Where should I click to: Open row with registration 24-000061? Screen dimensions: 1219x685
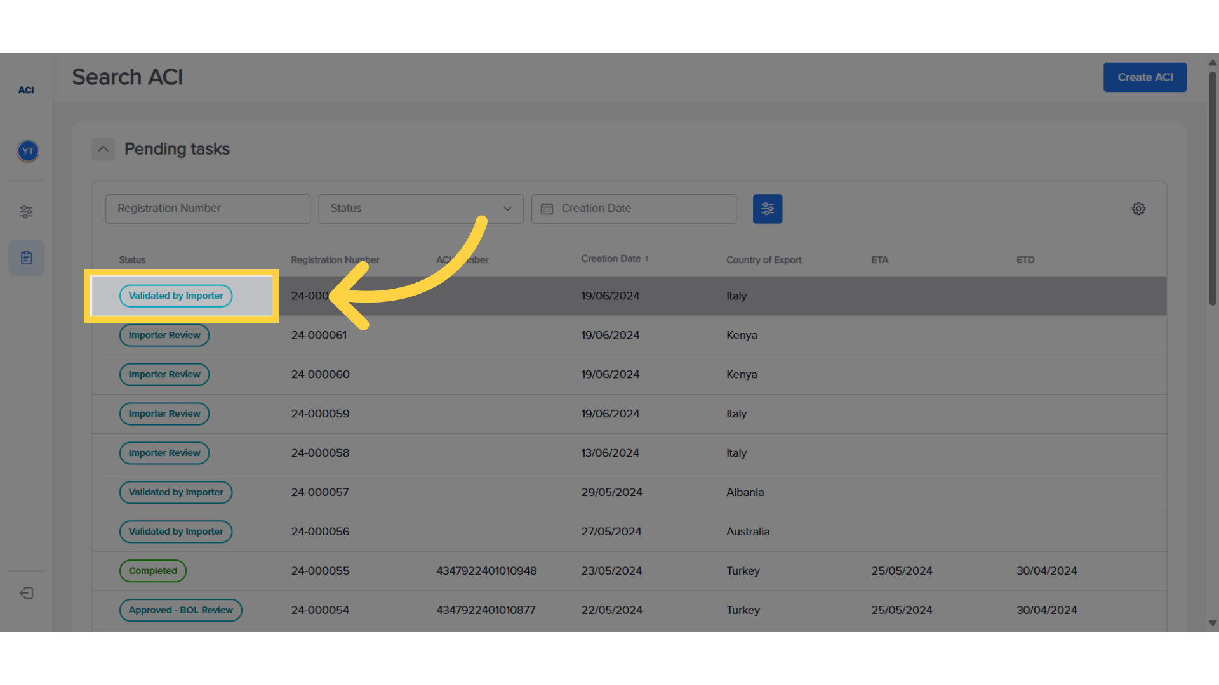click(x=319, y=335)
